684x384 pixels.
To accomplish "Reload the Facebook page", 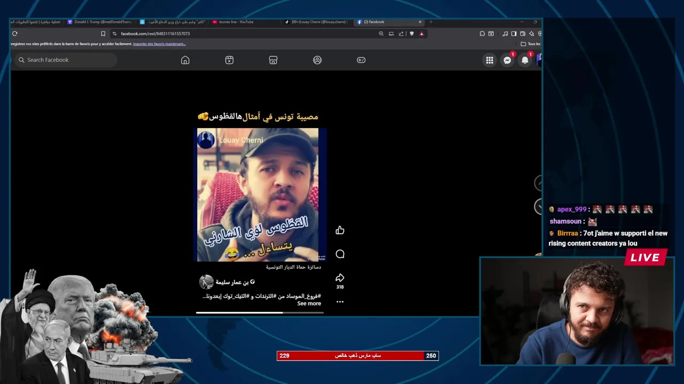I will coord(14,34).
